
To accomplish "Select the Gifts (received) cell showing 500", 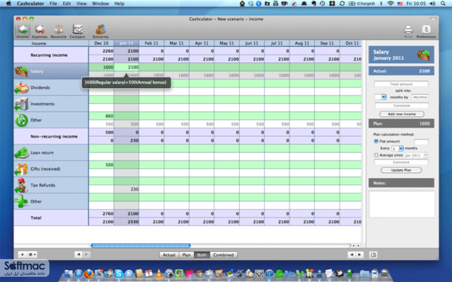I will pyautogui.click(x=101, y=165).
